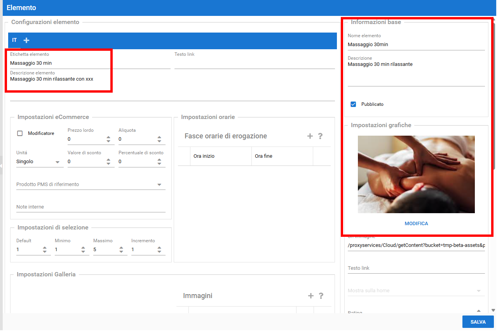Increase Massimo selection value

pyautogui.click(x=121, y=248)
